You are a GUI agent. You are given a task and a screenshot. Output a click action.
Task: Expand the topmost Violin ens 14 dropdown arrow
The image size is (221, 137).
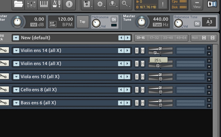pos(16,50)
